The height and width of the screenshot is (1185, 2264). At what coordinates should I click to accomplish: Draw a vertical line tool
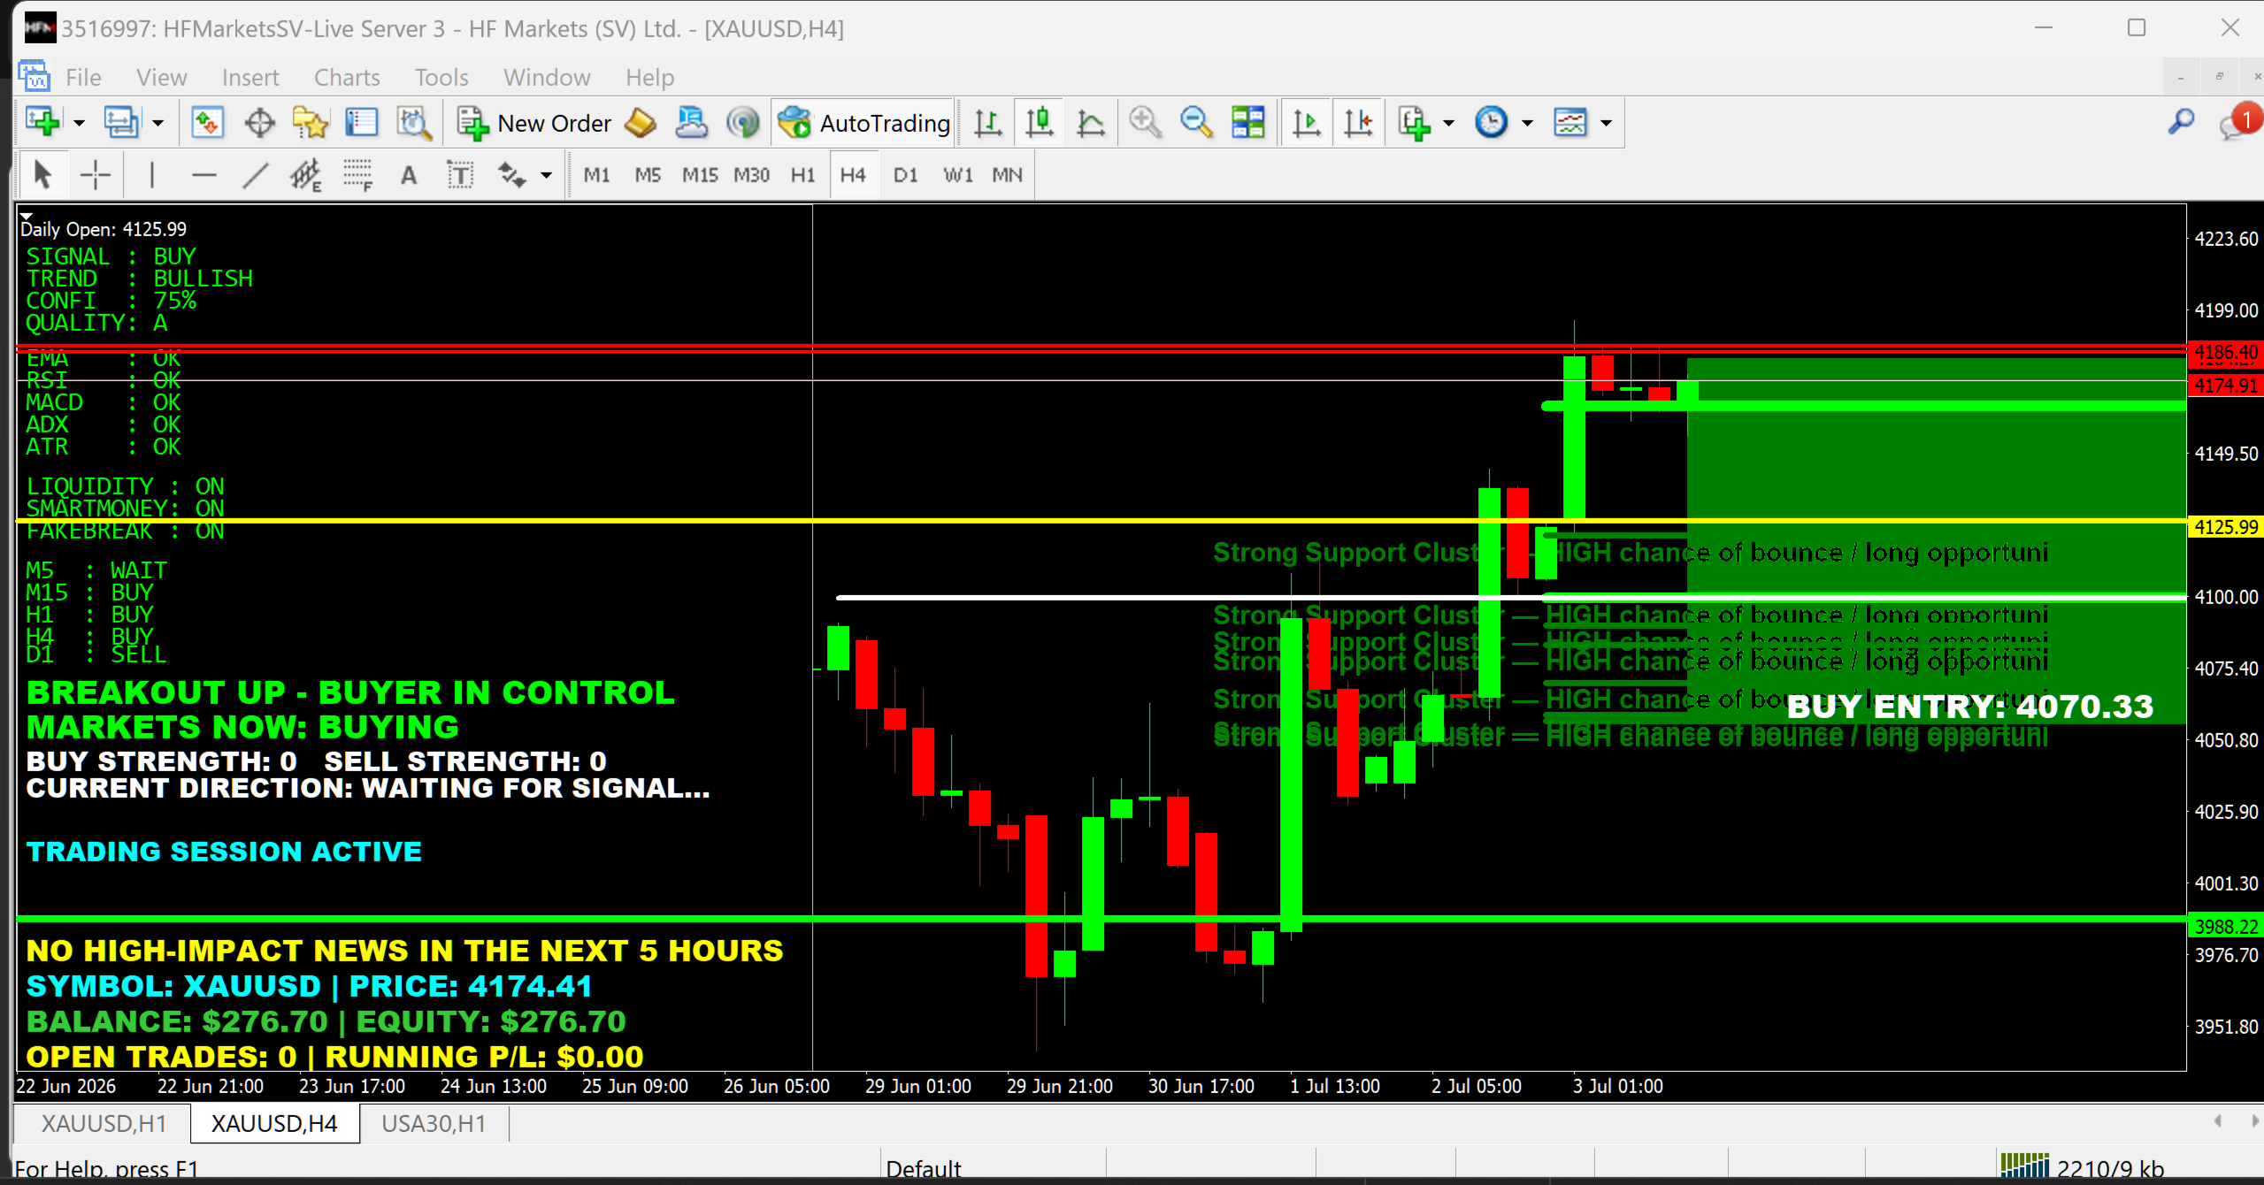(152, 175)
